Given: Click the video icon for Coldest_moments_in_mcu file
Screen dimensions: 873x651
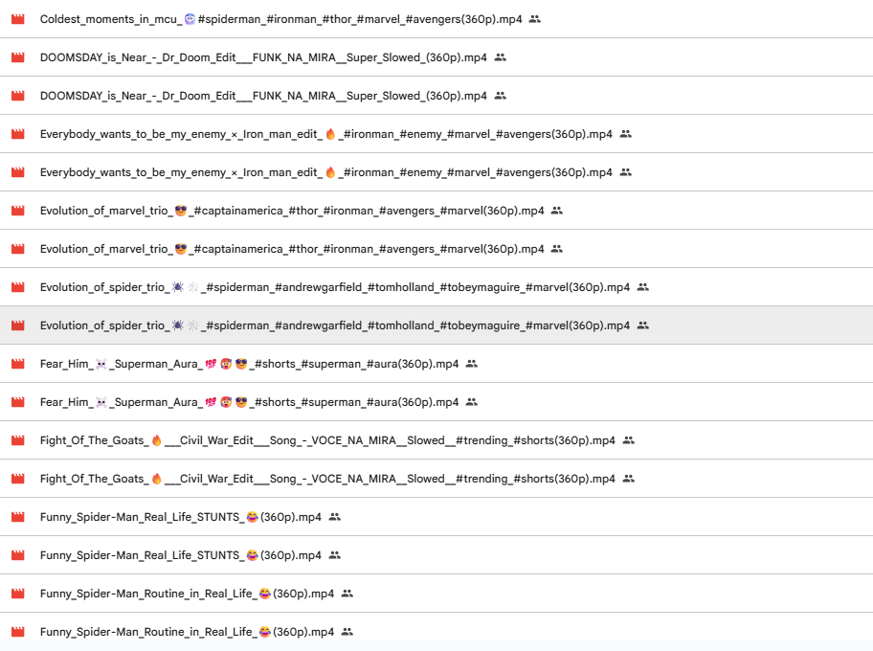Looking at the screenshot, I should tap(18, 19).
